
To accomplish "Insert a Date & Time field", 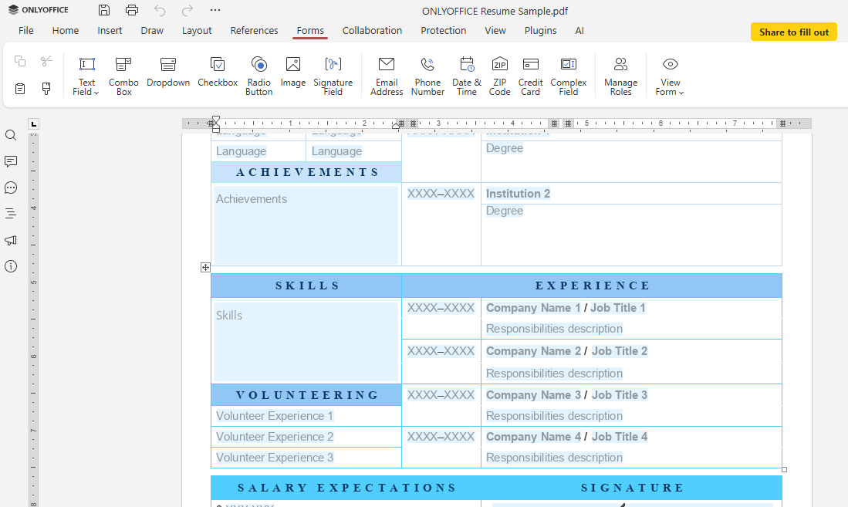I will pos(466,75).
